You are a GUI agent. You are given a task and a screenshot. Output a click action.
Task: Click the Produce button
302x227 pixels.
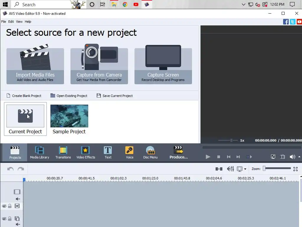coord(178,153)
